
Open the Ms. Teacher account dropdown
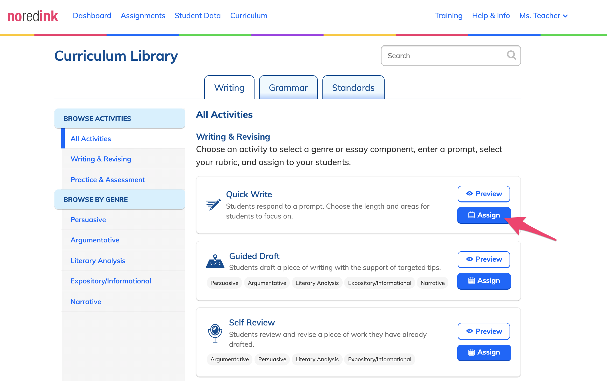coord(544,16)
